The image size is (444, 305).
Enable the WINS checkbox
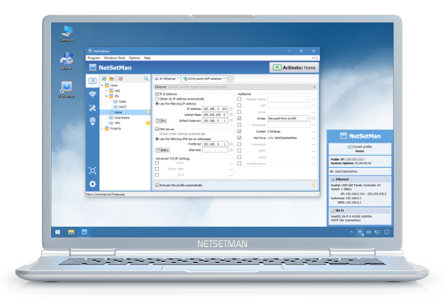[x=157, y=163]
